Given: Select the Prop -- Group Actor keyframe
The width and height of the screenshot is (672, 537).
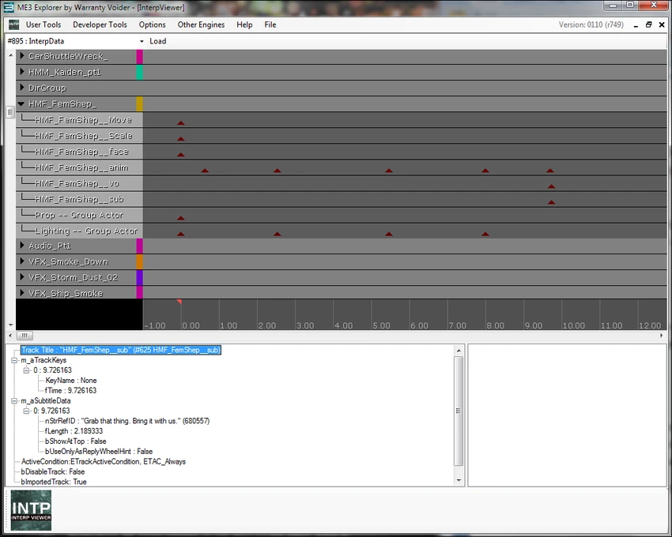Looking at the screenshot, I should (x=180, y=218).
